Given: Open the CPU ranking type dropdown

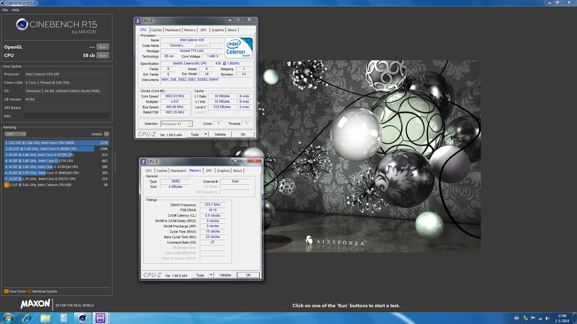Looking at the screenshot, I should click(x=16, y=134).
